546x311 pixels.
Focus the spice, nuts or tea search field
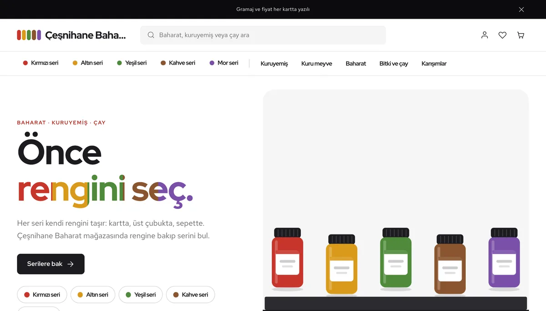[x=263, y=35]
